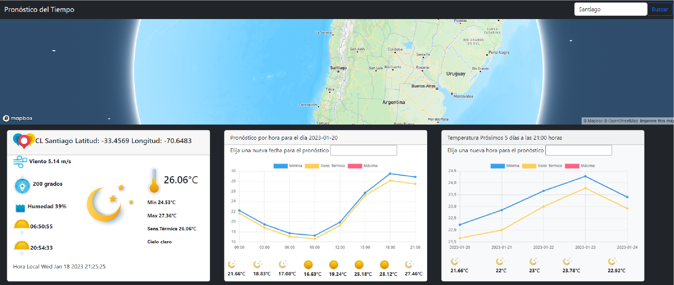Open the new forecast hour picker field
The image size is (674, 285).
[x=579, y=150]
